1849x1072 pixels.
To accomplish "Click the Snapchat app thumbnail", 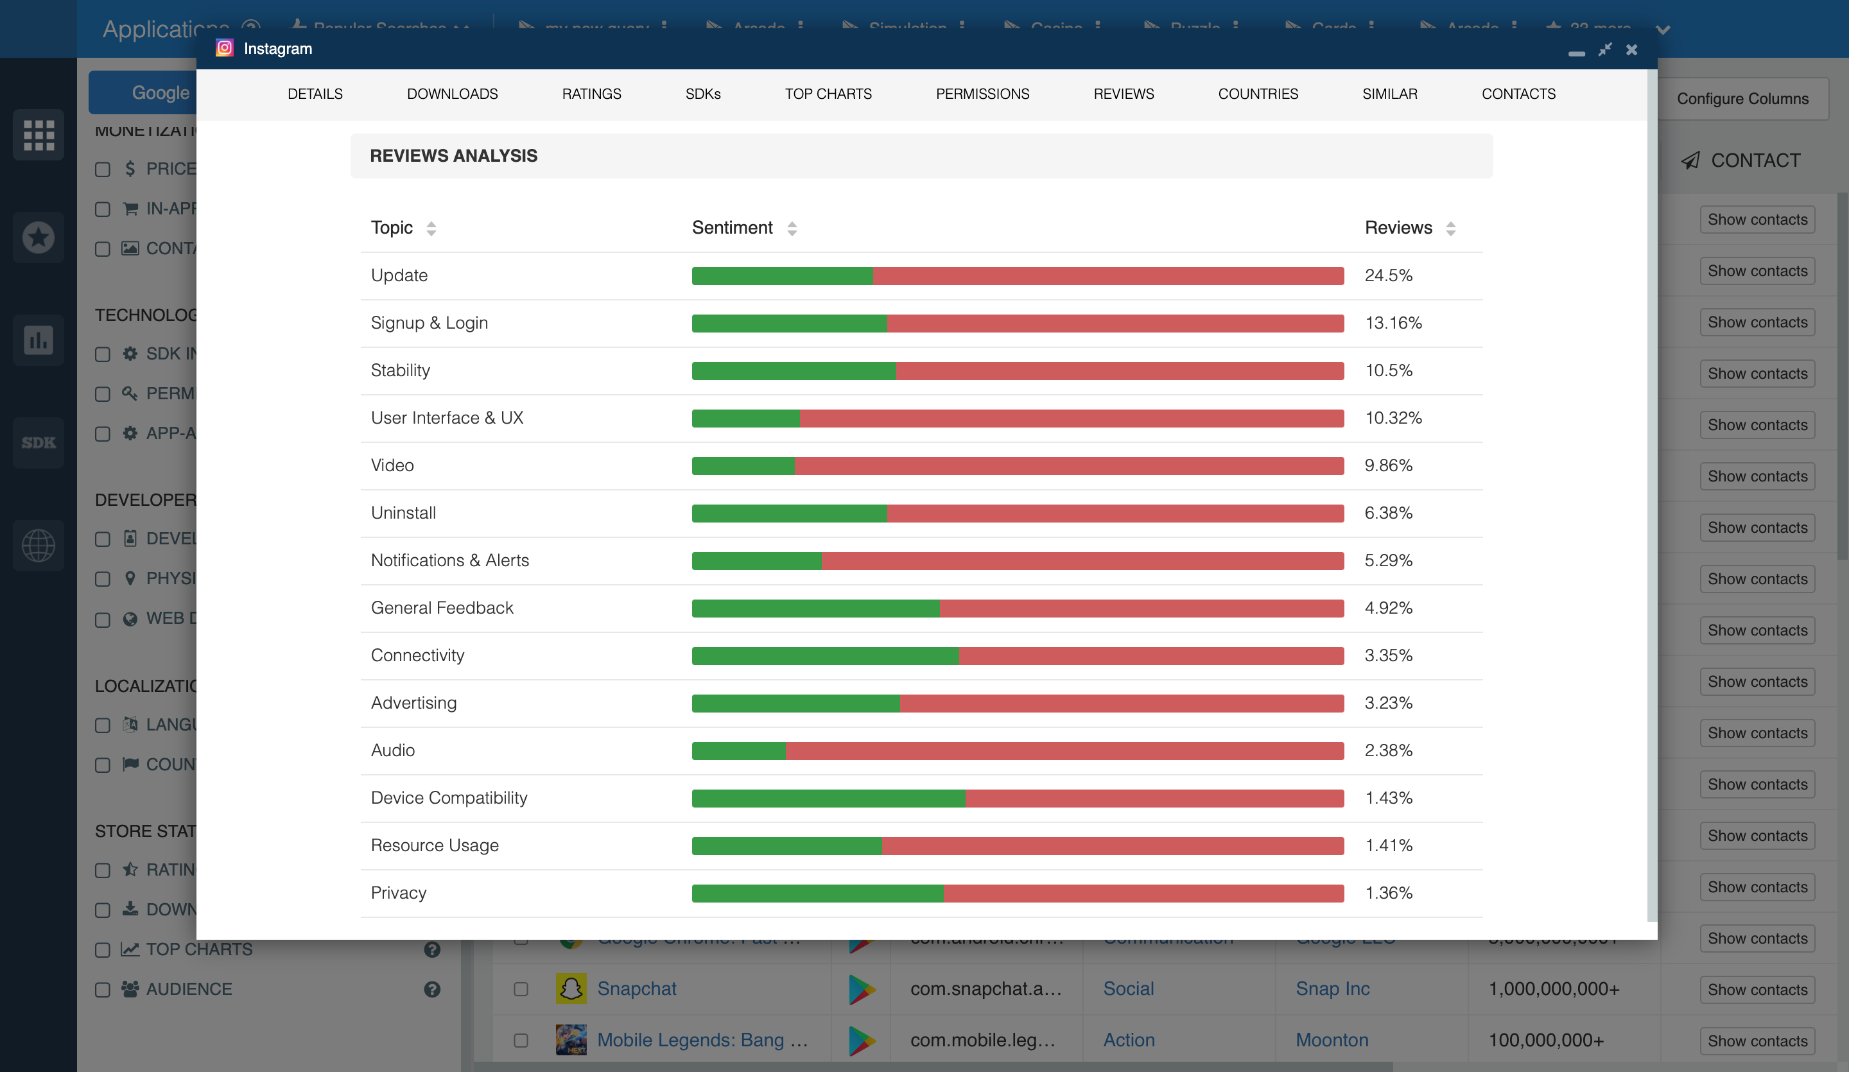I will [x=571, y=989].
